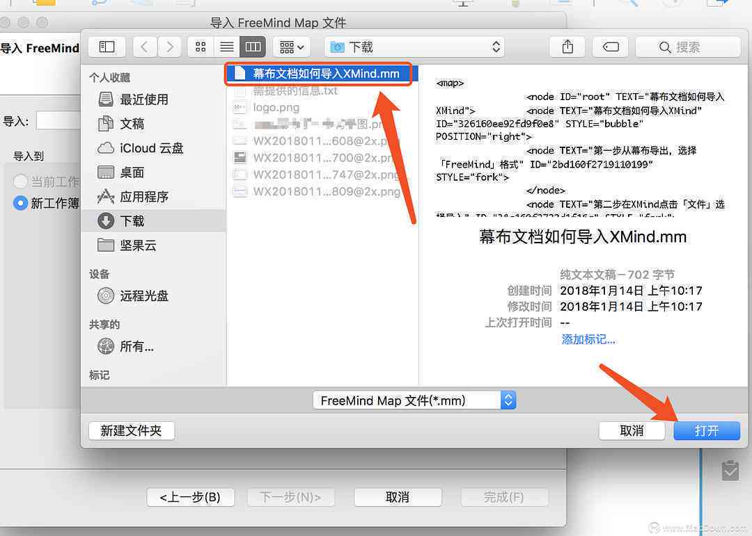
Task: Switch to list view
Action: tap(226, 47)
